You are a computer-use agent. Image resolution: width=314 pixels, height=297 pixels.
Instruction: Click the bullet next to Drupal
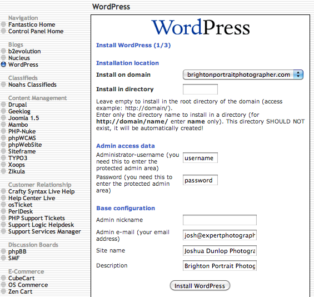click(3, 105)
